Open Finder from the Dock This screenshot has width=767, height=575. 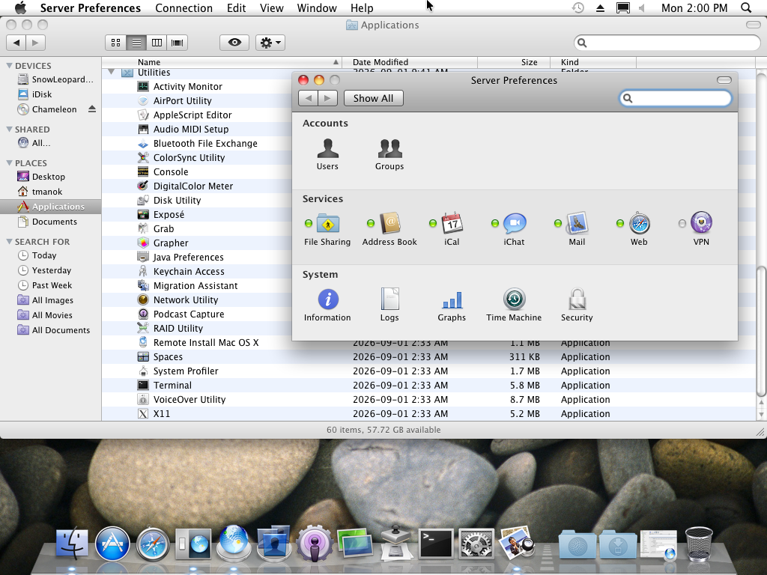[x=72, y=544]
